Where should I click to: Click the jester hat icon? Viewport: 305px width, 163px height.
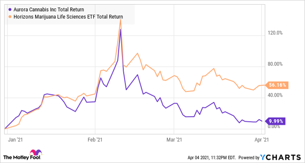(36, 153)
